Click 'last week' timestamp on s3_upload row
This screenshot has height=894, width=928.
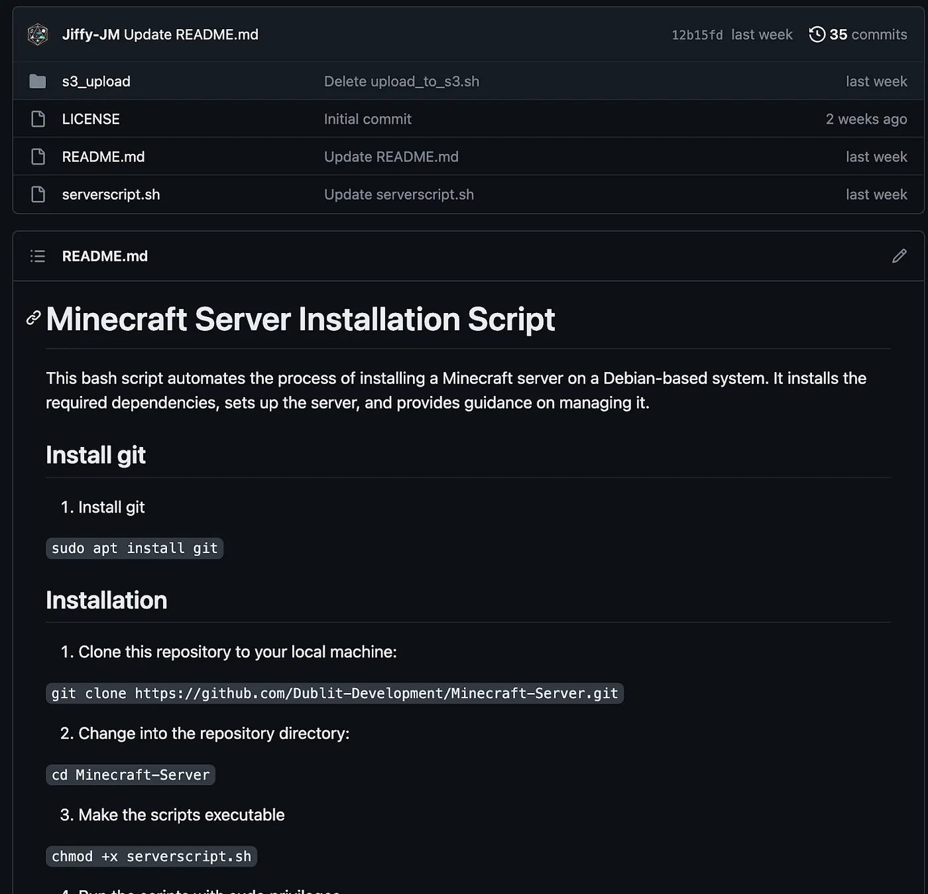(876, 82)
